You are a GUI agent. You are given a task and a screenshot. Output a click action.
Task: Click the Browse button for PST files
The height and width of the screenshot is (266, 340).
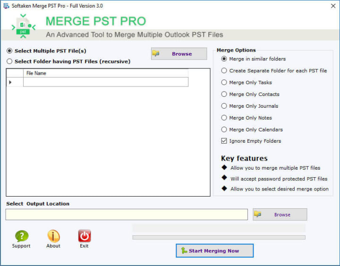[179, 54]
